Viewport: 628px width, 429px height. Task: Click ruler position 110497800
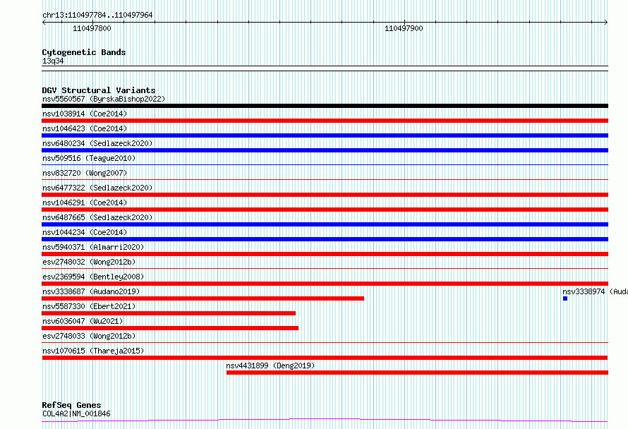tap(92, 28)
